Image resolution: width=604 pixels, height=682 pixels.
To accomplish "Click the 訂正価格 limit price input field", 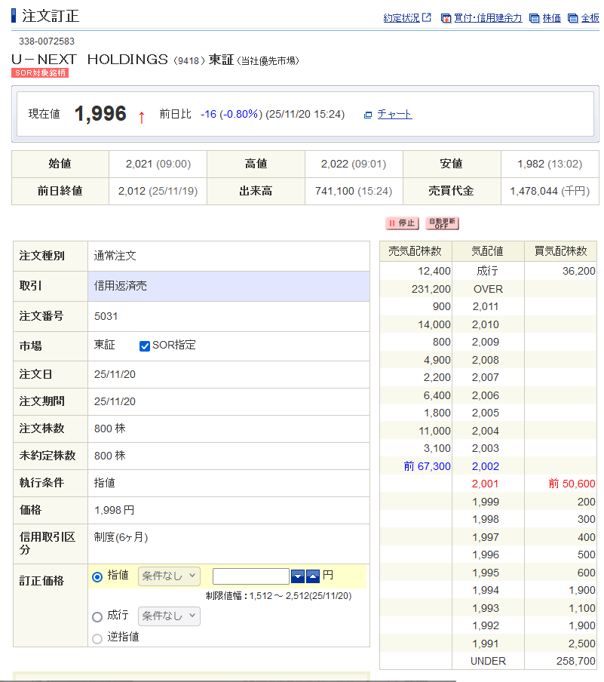I will point(250,576).
